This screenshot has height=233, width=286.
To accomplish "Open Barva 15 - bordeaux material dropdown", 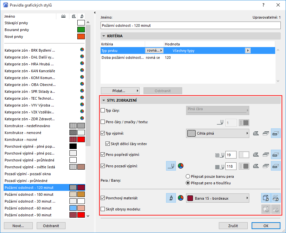I will [218, 198].
